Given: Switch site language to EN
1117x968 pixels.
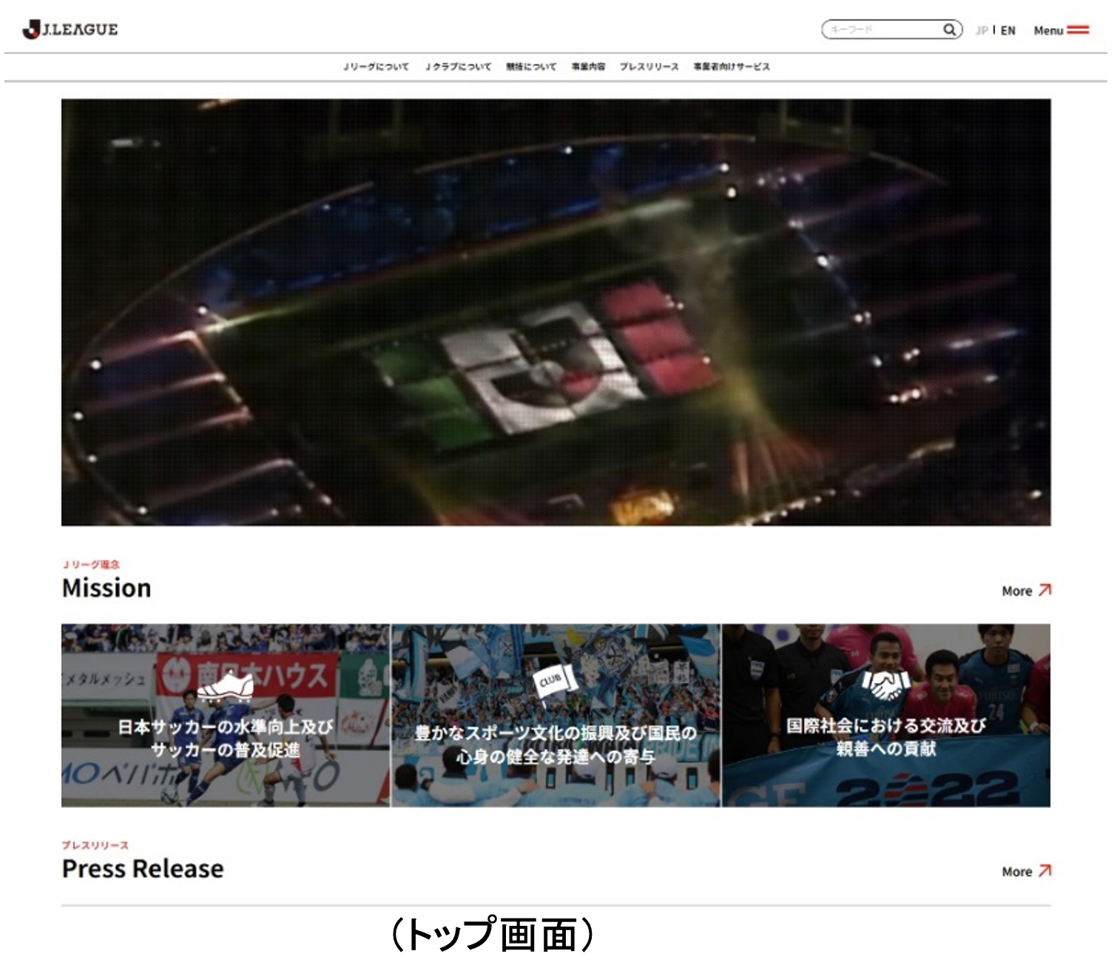Looking at the screenshot, I should click(x=1008, y=30).
